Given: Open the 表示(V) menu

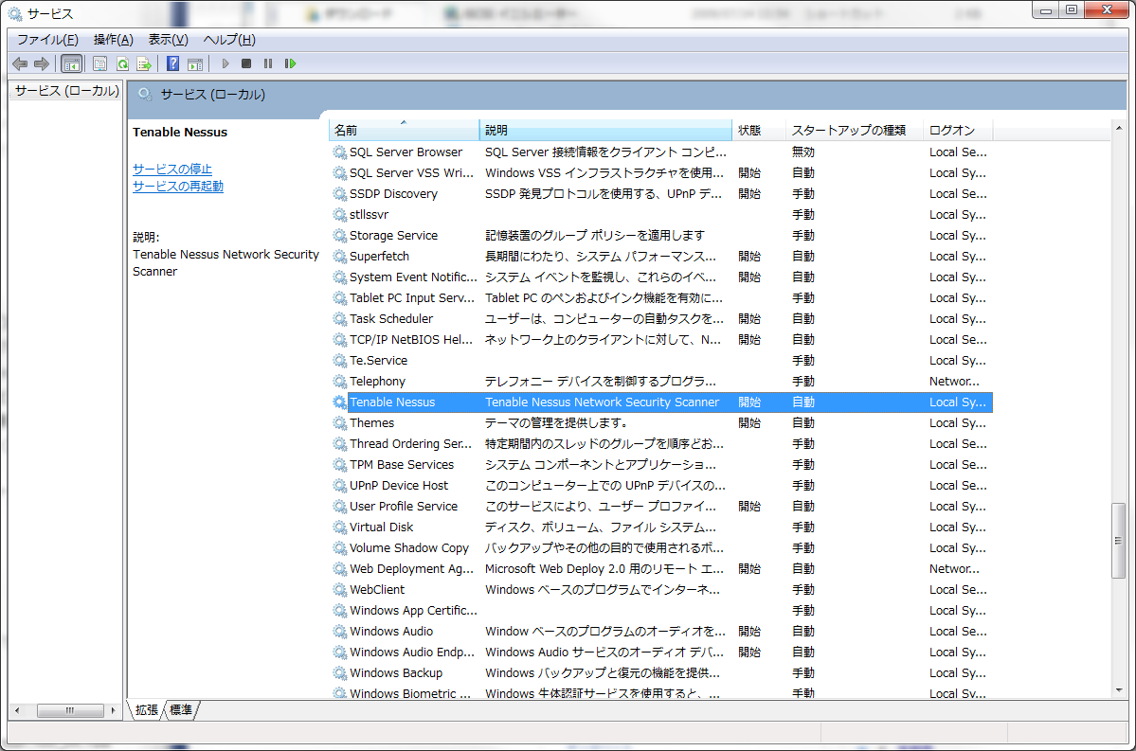Looking at the screenshot, I should click(x=168, y=40).
